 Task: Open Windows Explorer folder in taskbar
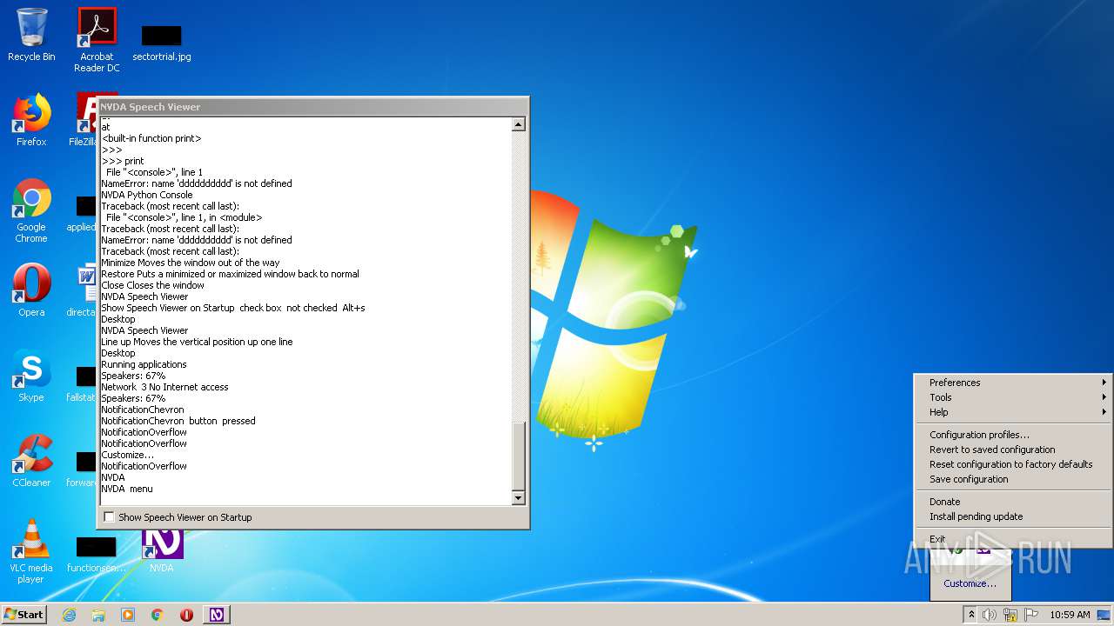(x=98, y=615)
